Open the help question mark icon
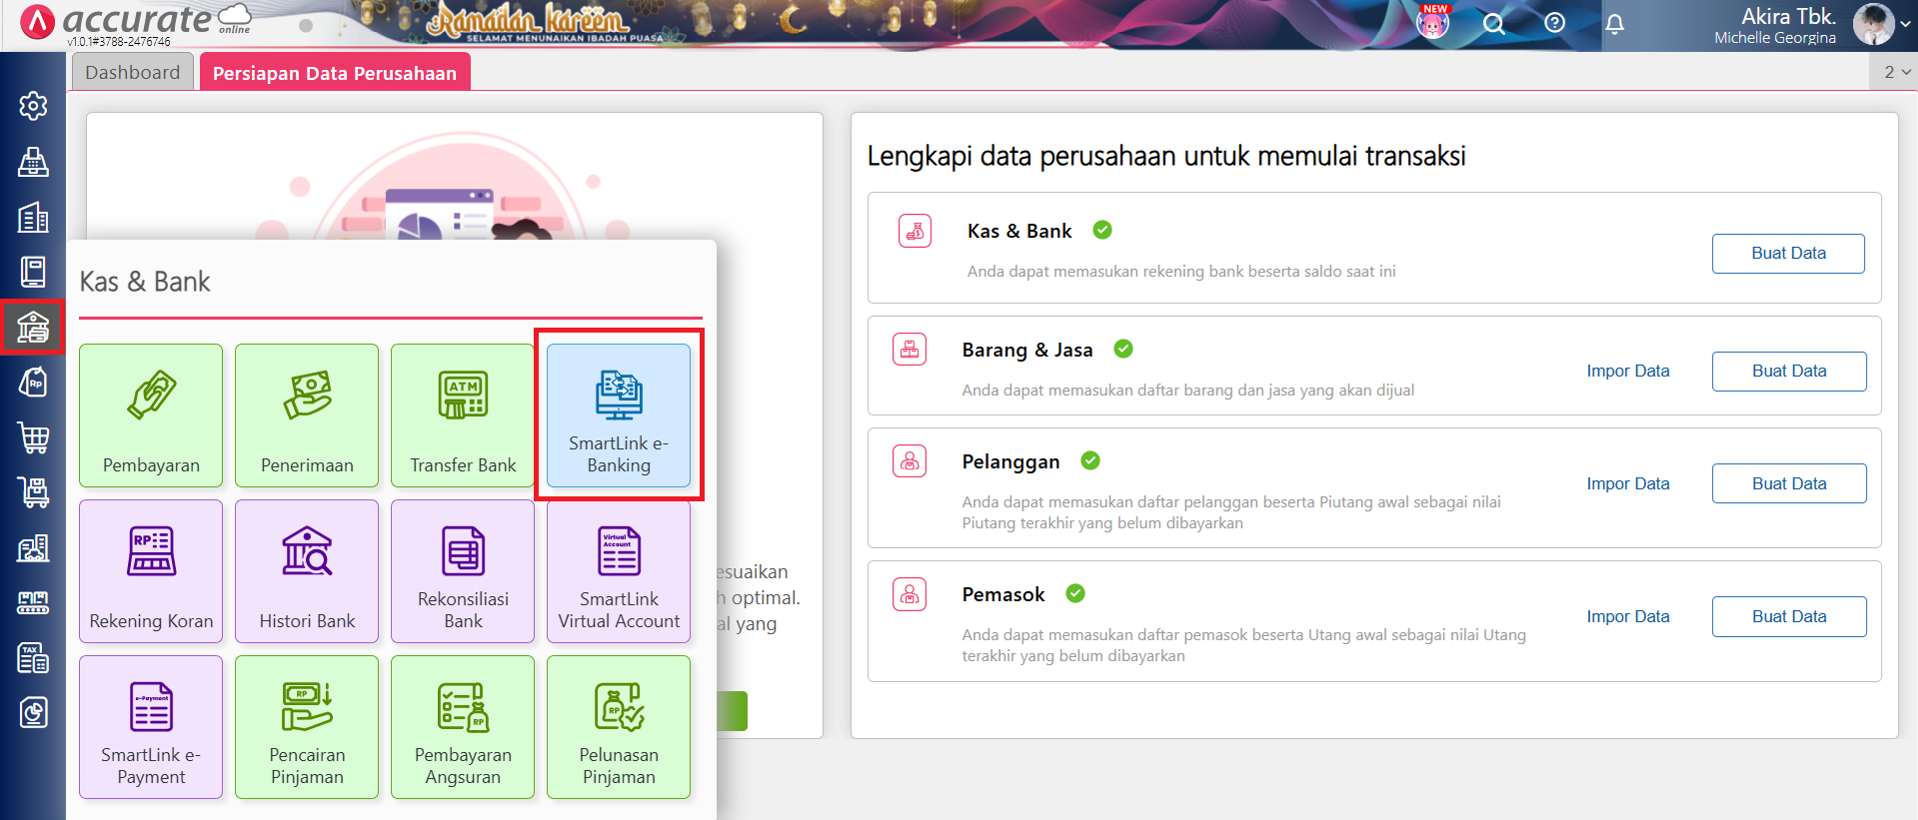 [1554, 23]
